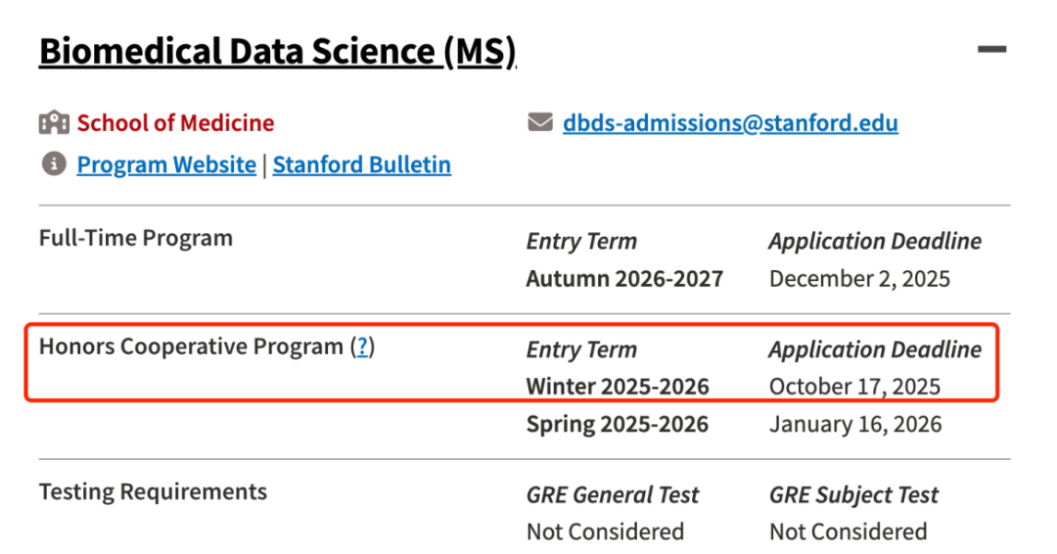This screenshot has width=1057, height=554.
Task: Click the Honors Cooperative Program label
Action: 192,346
